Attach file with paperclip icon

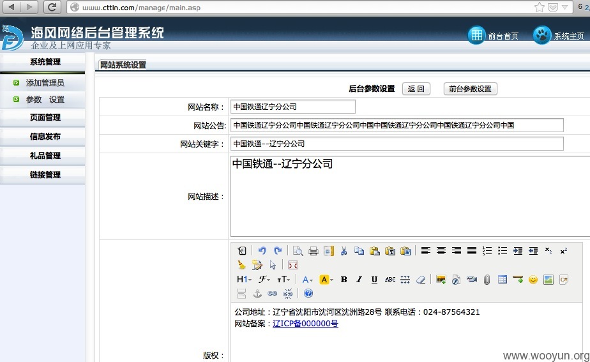coord(487,279)
